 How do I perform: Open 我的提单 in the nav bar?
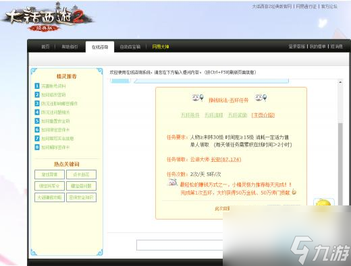(317, 46)
